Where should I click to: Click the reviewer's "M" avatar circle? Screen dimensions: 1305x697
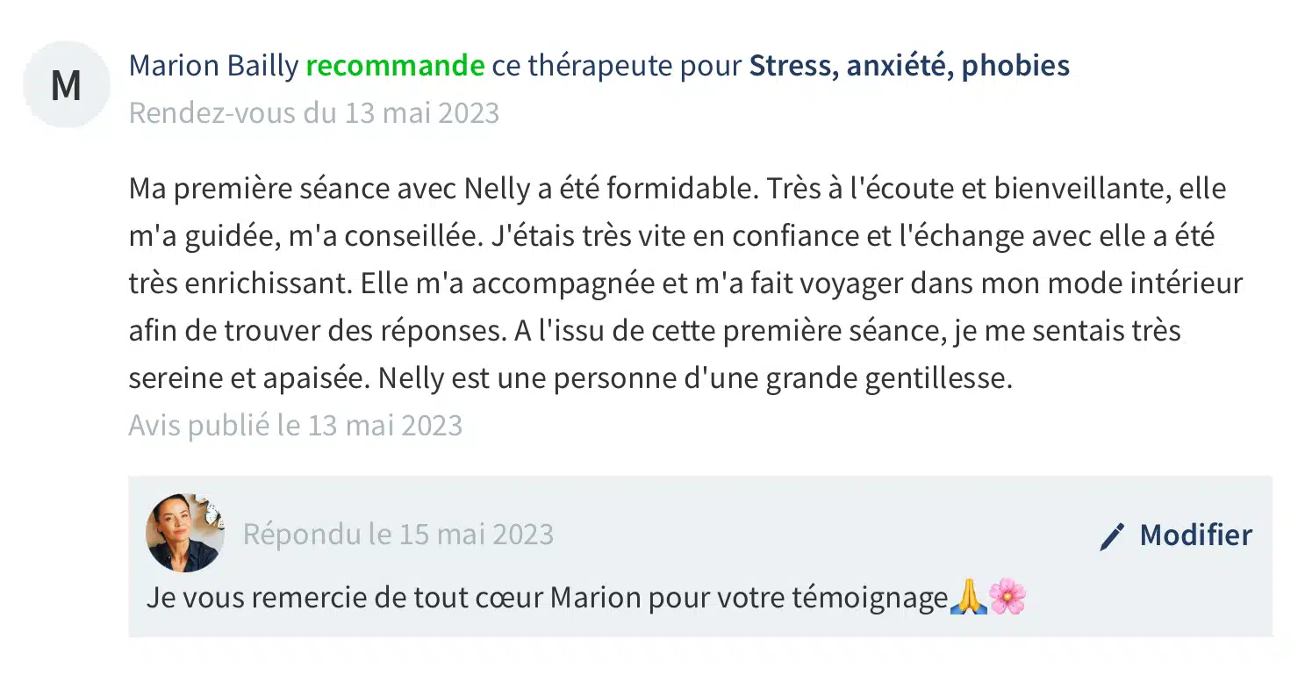click(66, 85)
